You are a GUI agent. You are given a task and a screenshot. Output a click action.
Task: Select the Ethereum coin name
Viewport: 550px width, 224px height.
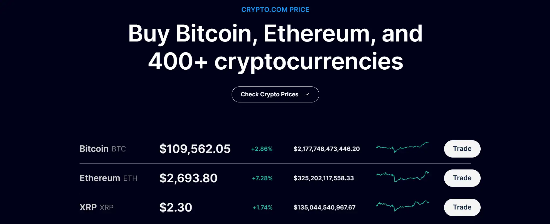[x=100, y=178]
